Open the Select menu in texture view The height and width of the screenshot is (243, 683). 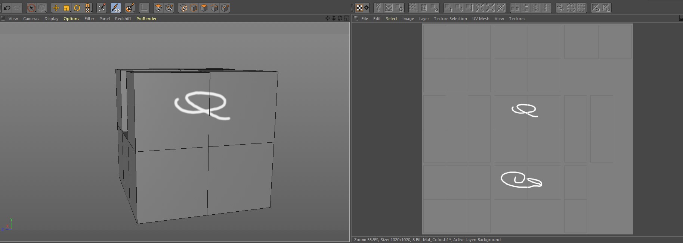coord(392,19)
